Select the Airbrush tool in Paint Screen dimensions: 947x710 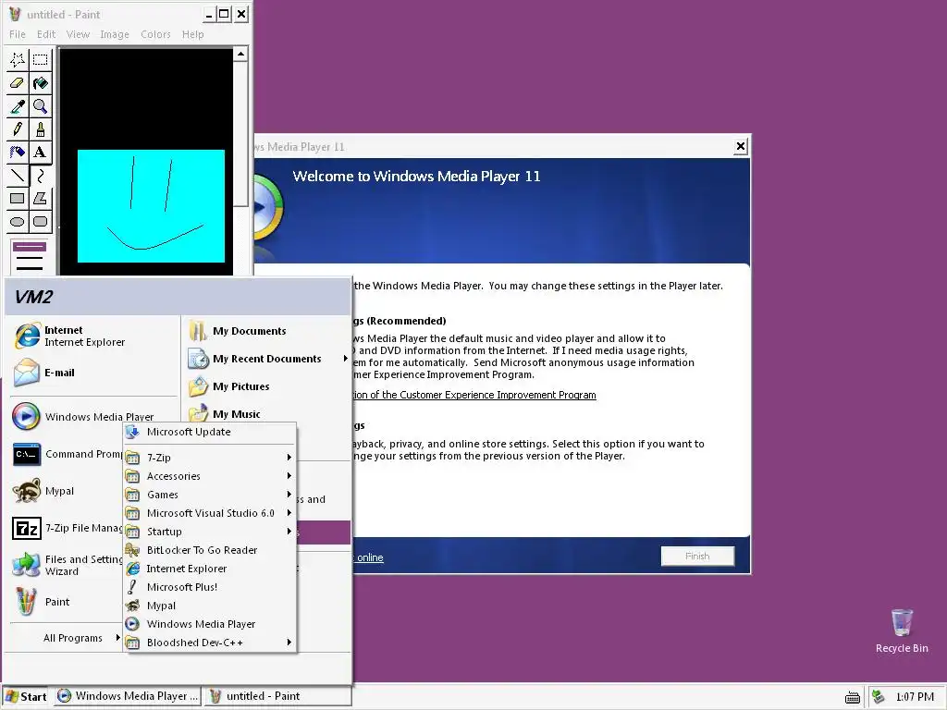click(x=18, y=153)
